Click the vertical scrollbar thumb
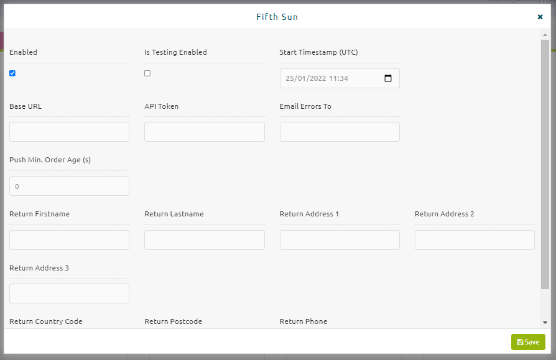556x360 pixels. click(x=545, y=164)
